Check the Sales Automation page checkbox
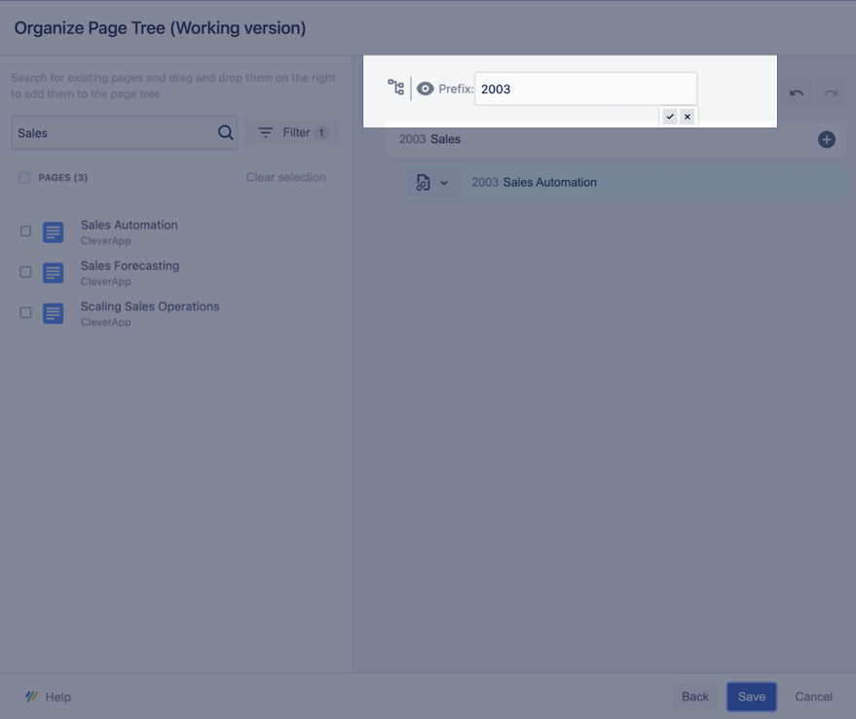 tap(25, 232)
